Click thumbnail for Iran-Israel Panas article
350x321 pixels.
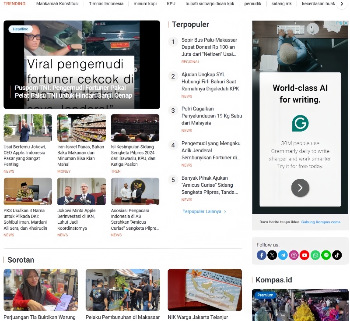click(81, 128)
